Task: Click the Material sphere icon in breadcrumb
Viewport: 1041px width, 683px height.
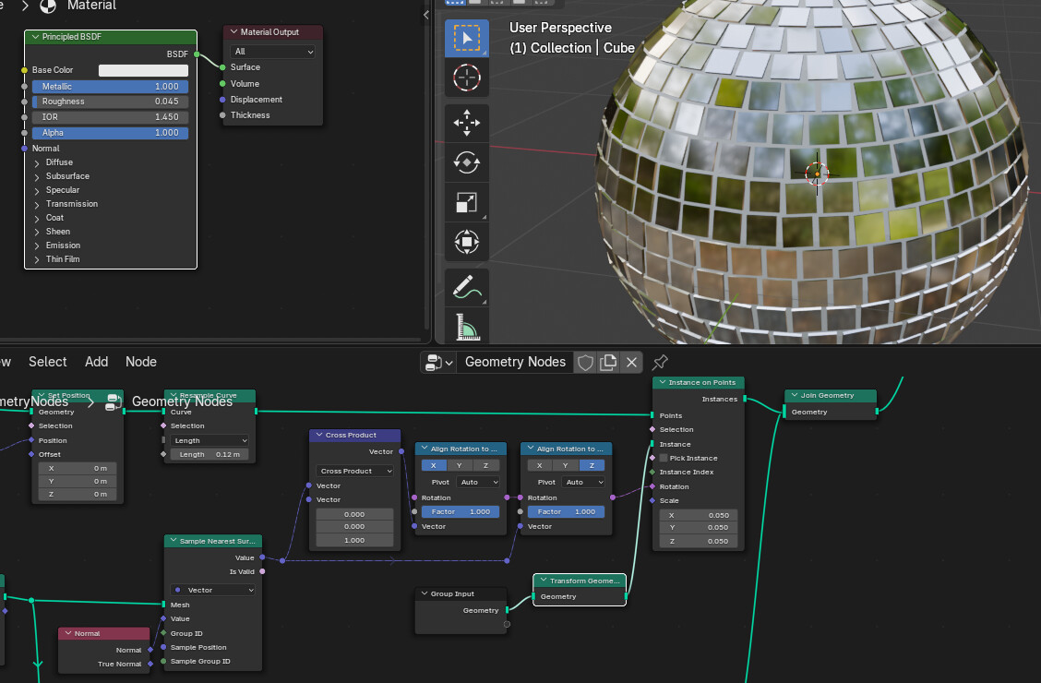Action: click(48, 6)
